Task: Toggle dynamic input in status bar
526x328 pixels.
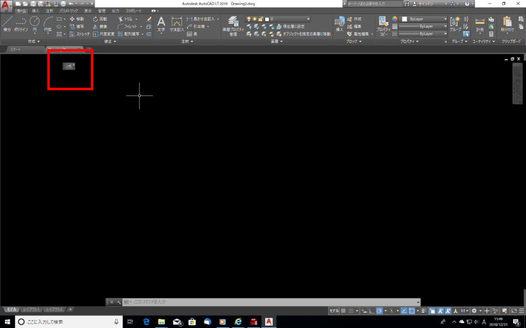Action: [x=364, y=311]
